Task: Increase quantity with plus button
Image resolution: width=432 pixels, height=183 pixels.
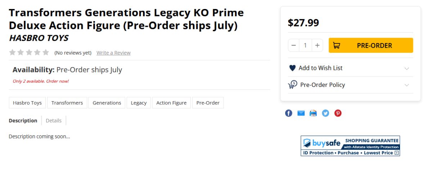Action: click(x=317, y=45)
